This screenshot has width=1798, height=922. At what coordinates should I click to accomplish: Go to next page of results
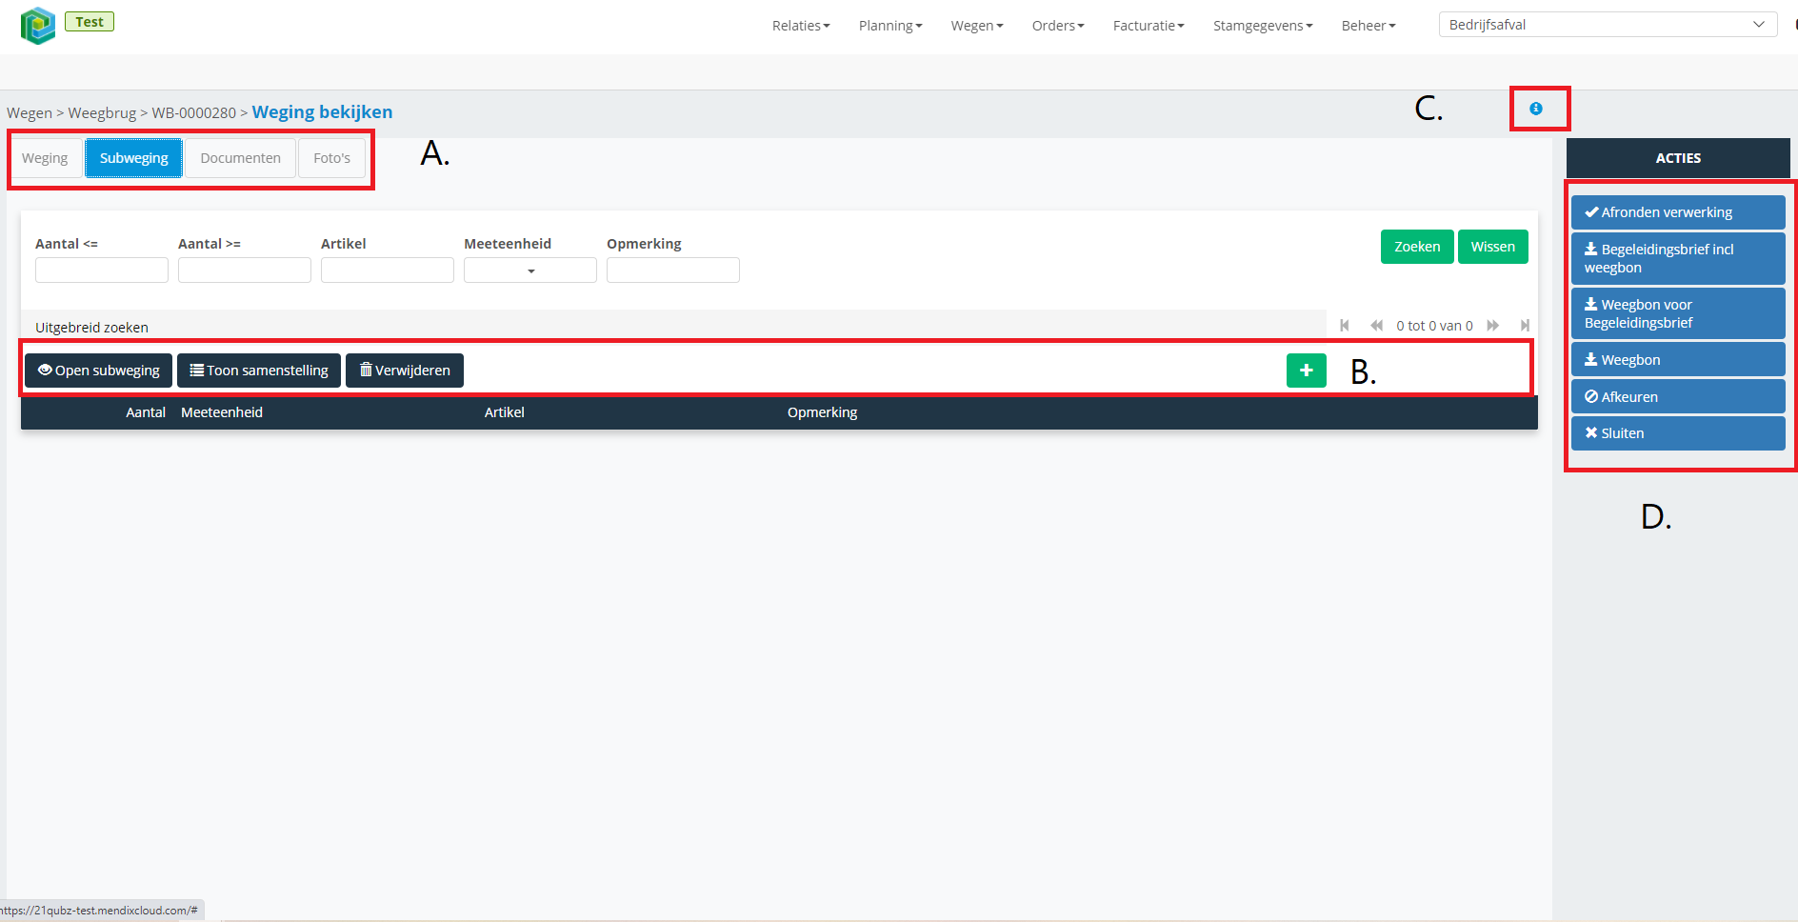[1493, 326]
